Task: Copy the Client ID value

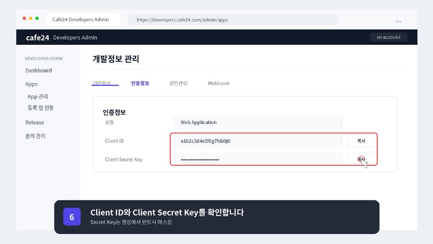Action: [x=361, y=141]
